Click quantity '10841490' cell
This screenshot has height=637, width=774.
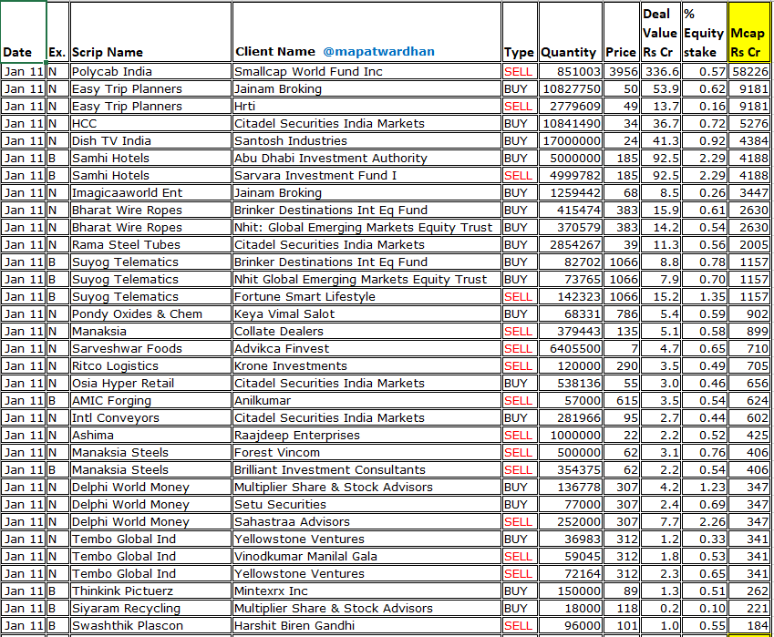(x=570, y=123)
